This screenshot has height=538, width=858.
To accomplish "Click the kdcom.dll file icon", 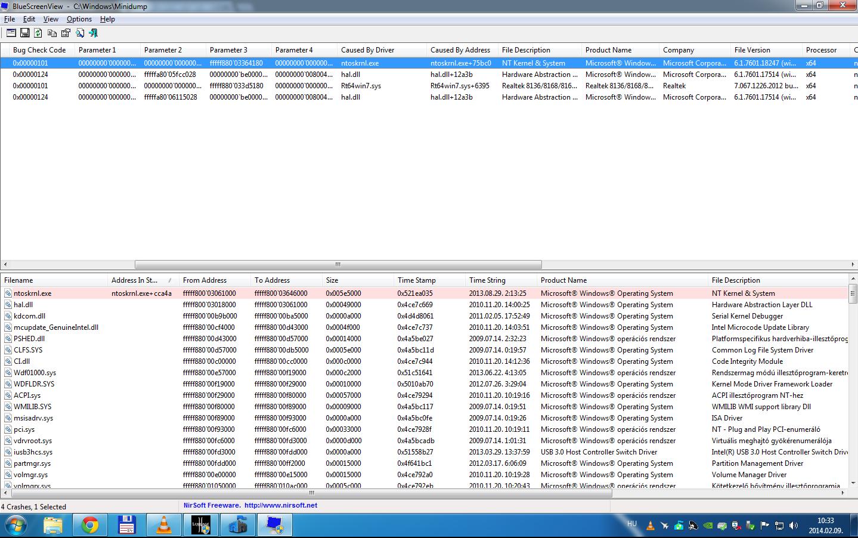I will 8,316.
